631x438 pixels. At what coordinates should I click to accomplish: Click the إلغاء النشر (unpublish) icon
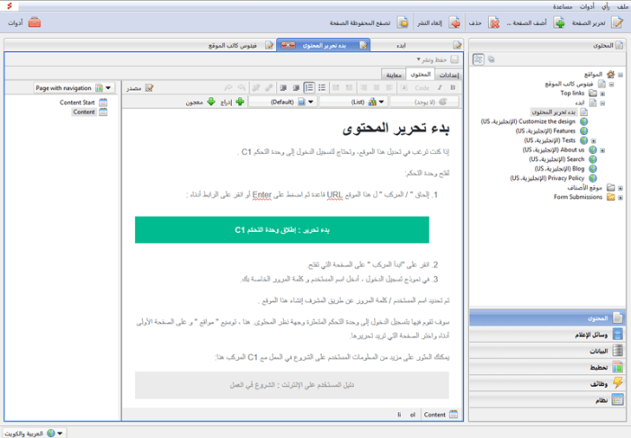coord(455,22)
